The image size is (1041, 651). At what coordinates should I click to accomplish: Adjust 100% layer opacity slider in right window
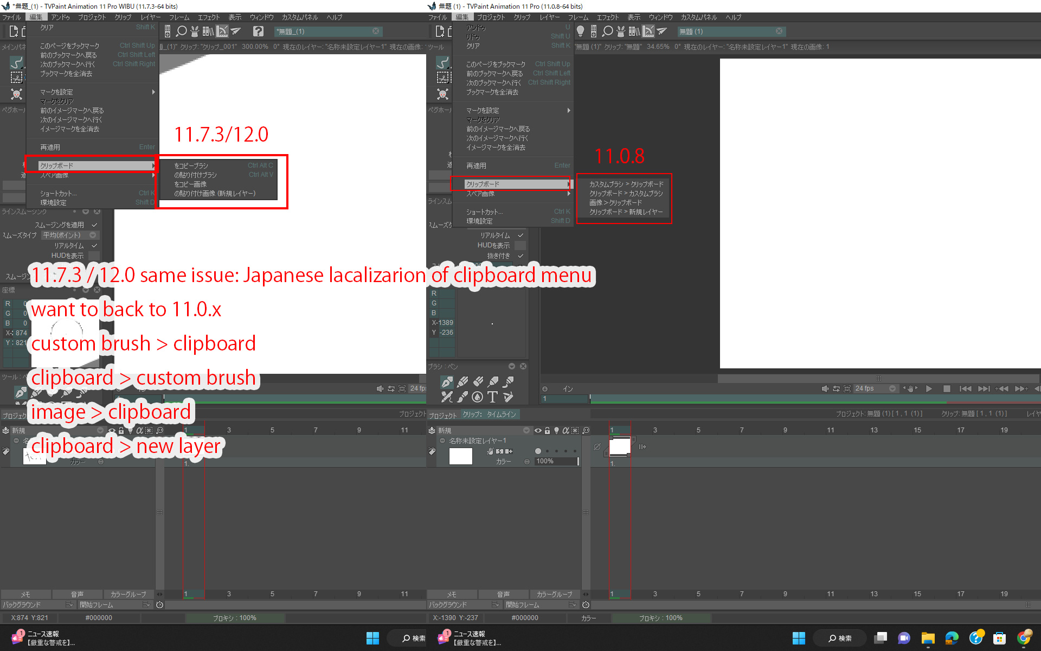tap(557, 461)
